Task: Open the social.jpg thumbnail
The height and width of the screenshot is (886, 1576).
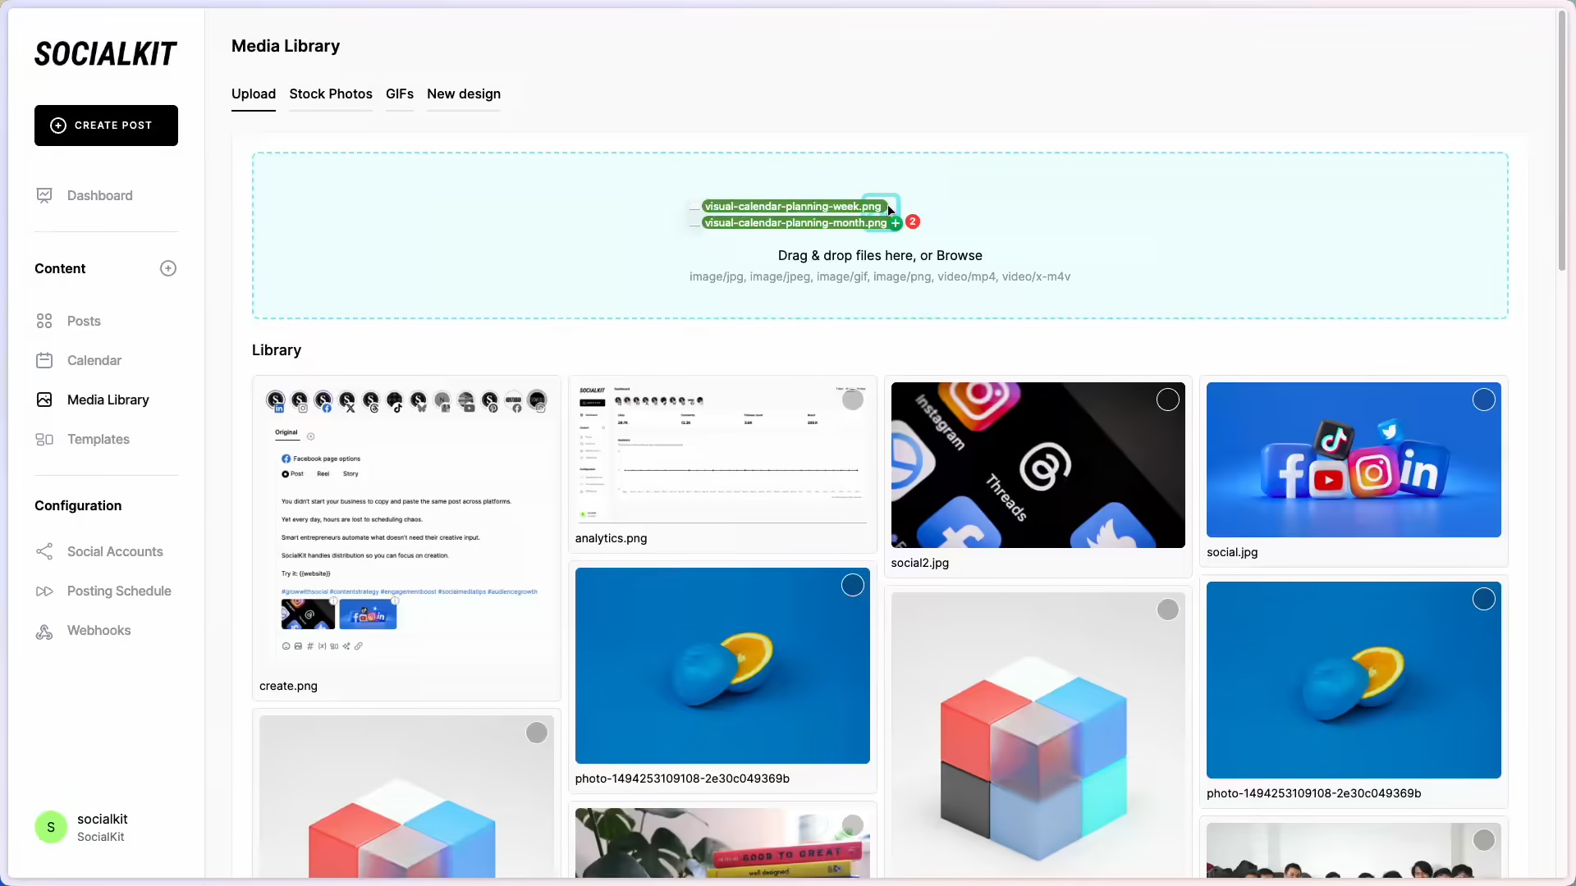Action: point(1354,459)
